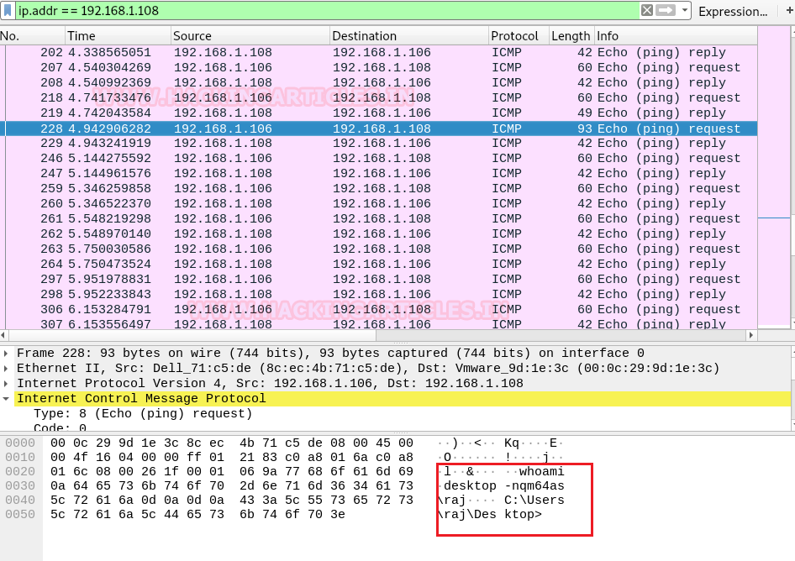Click hex row at offset 0030
Viewport: 795px width, 561px height.
[x=232, y=485]
